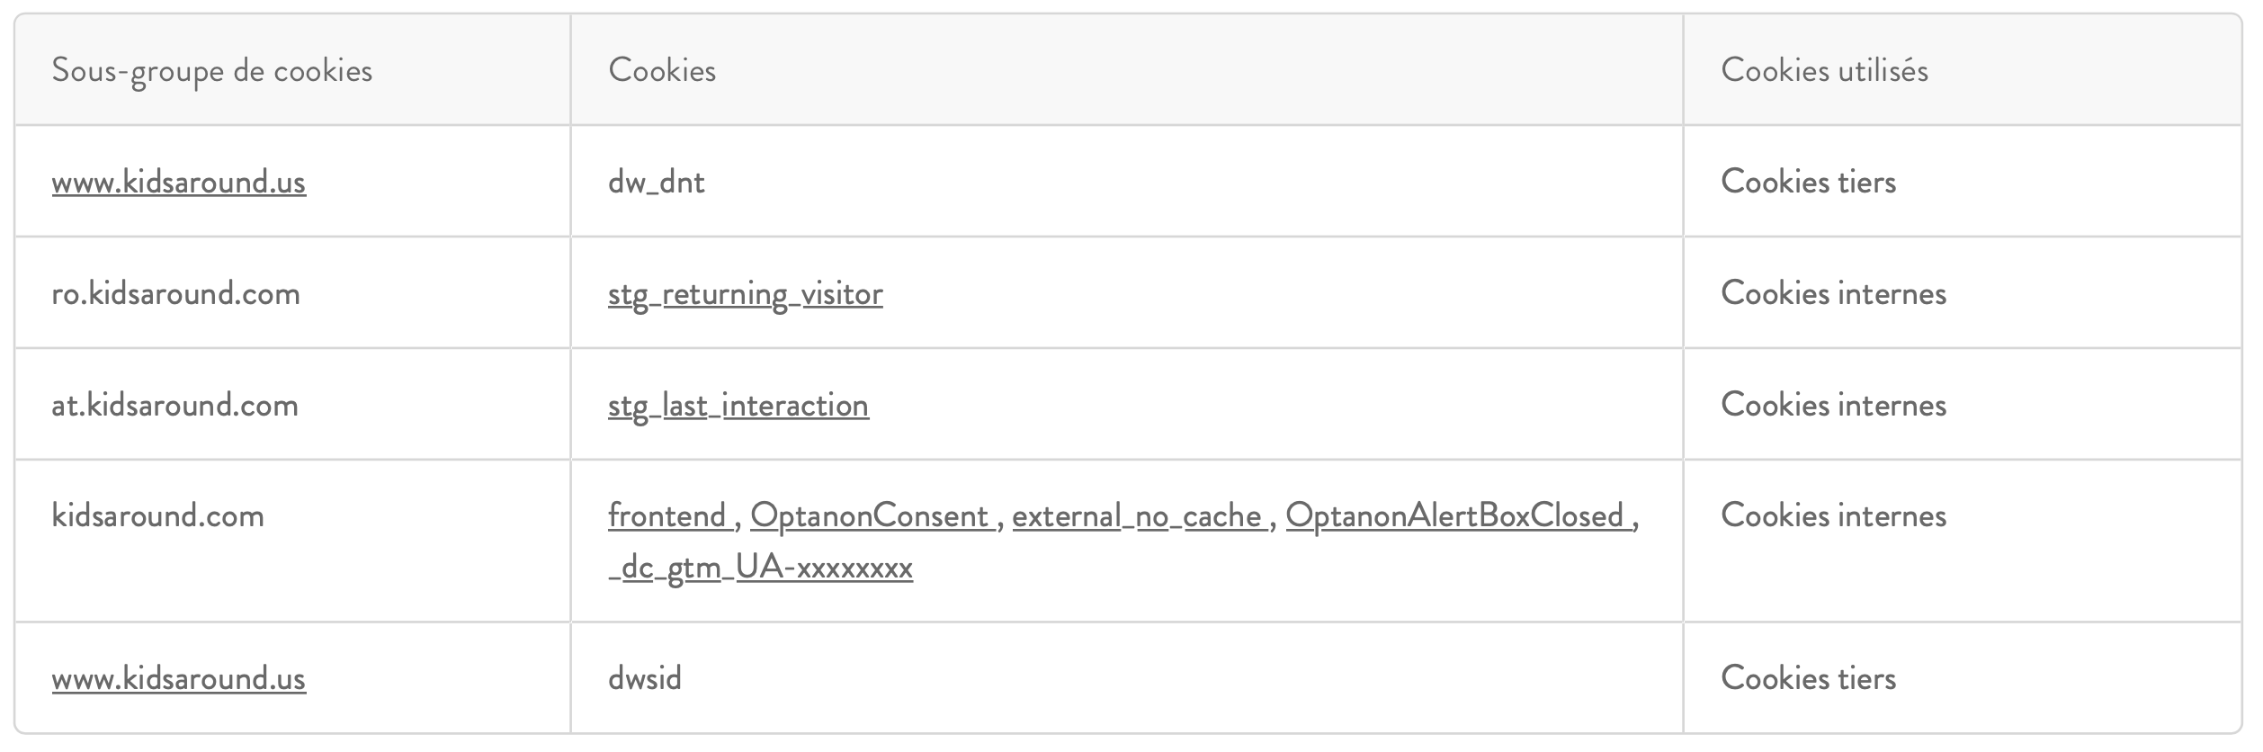Open the www.kidsaround.us link in the dwsid row
Screen dimensions: 2263x752
(178, 677)
